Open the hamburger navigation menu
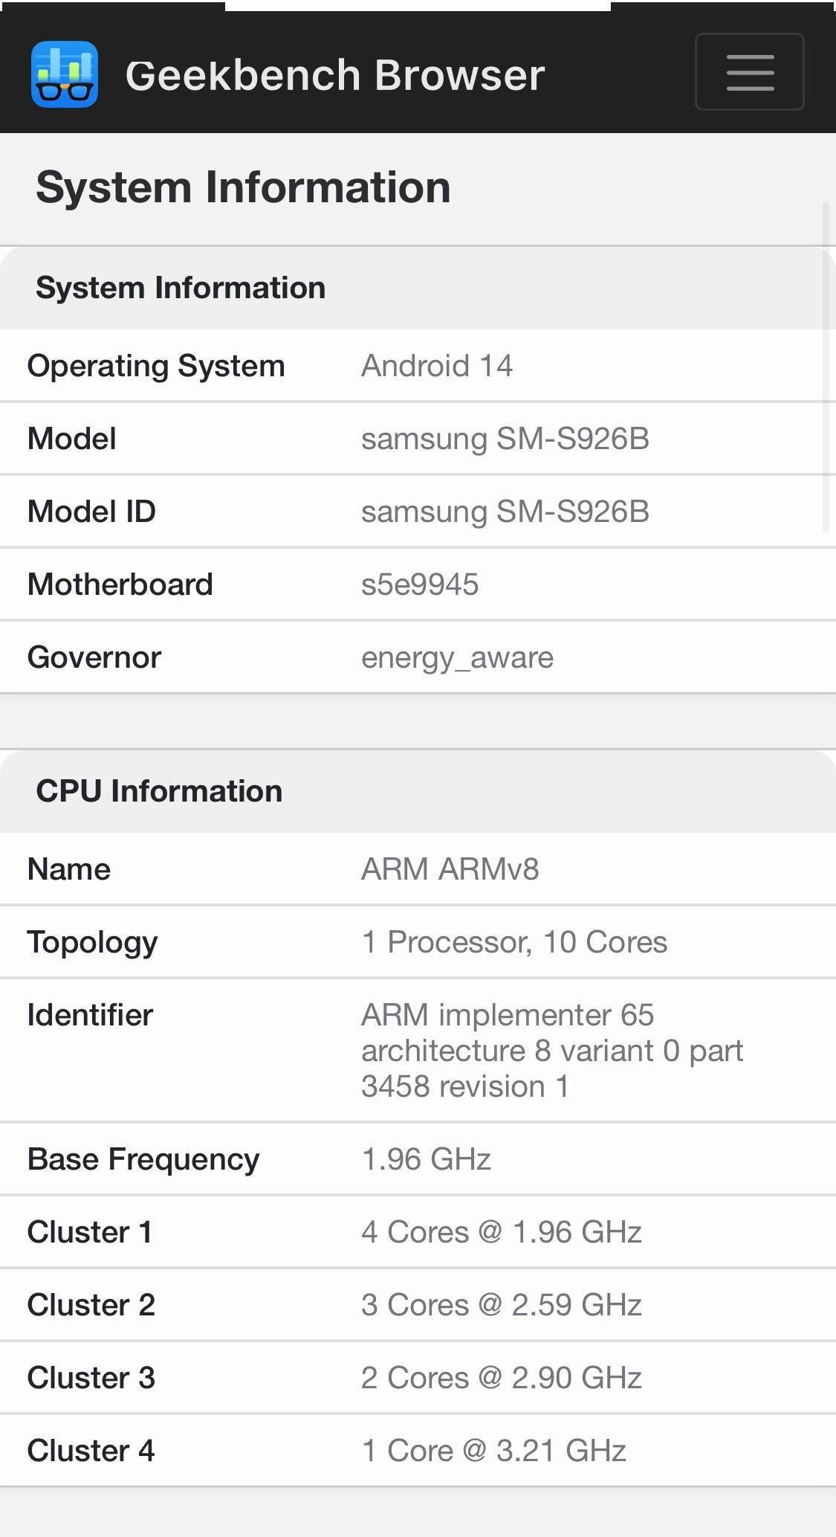This screenshot has width=836, height=1537. 749,72
